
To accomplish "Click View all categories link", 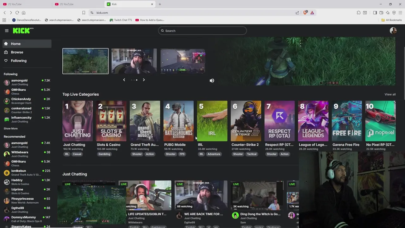I will click(x=390, y=94).
